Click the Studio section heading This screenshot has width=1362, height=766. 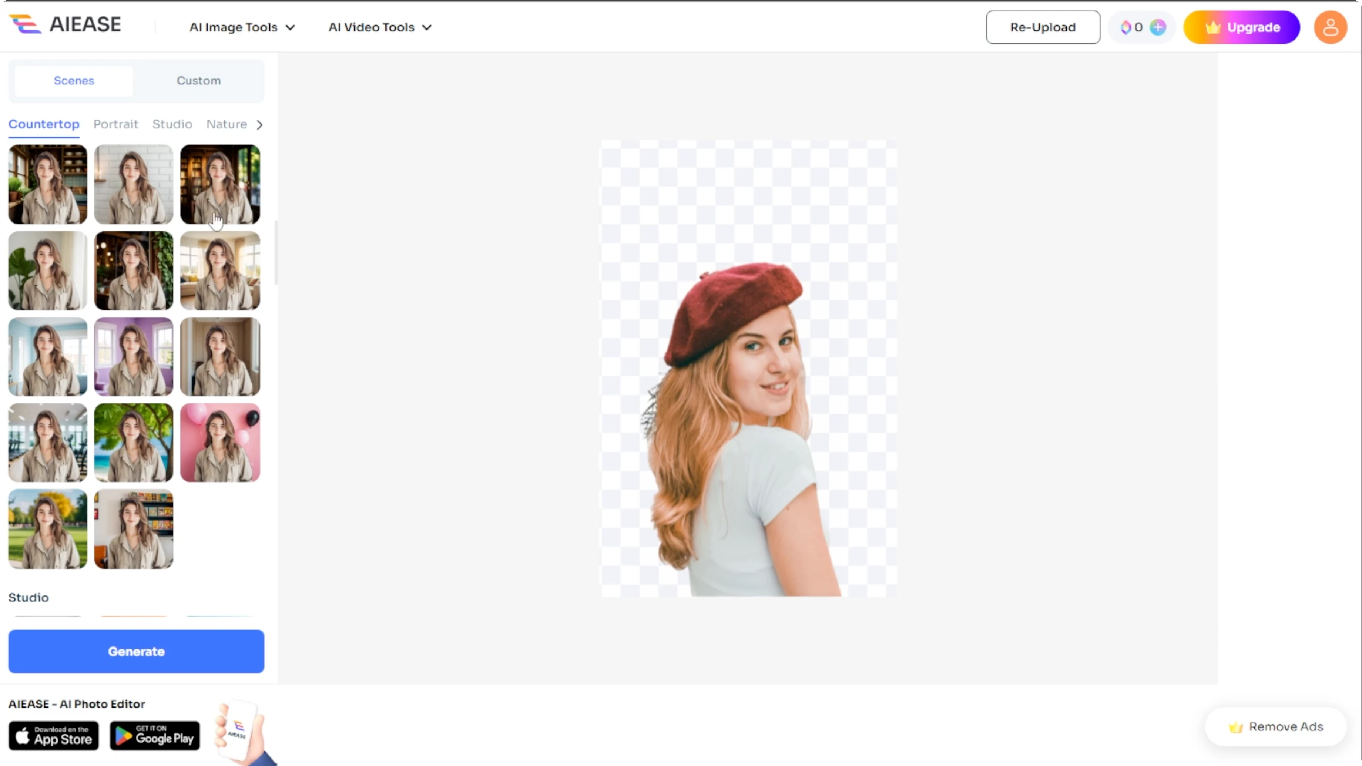coord(28,597)
